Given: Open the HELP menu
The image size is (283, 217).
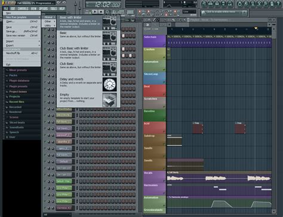Looking at the screenshot, I should (62, 8).
